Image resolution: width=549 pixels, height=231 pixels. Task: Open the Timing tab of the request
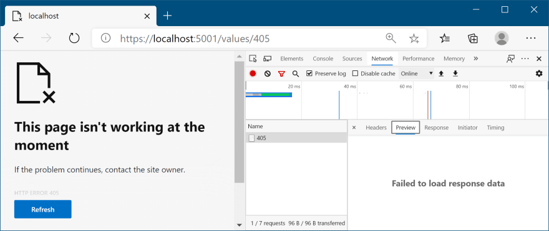(495, 128)
